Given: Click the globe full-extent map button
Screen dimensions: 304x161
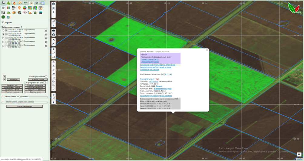Looking at the screenshot, I should pyautogui.click(x=54, y=4).
